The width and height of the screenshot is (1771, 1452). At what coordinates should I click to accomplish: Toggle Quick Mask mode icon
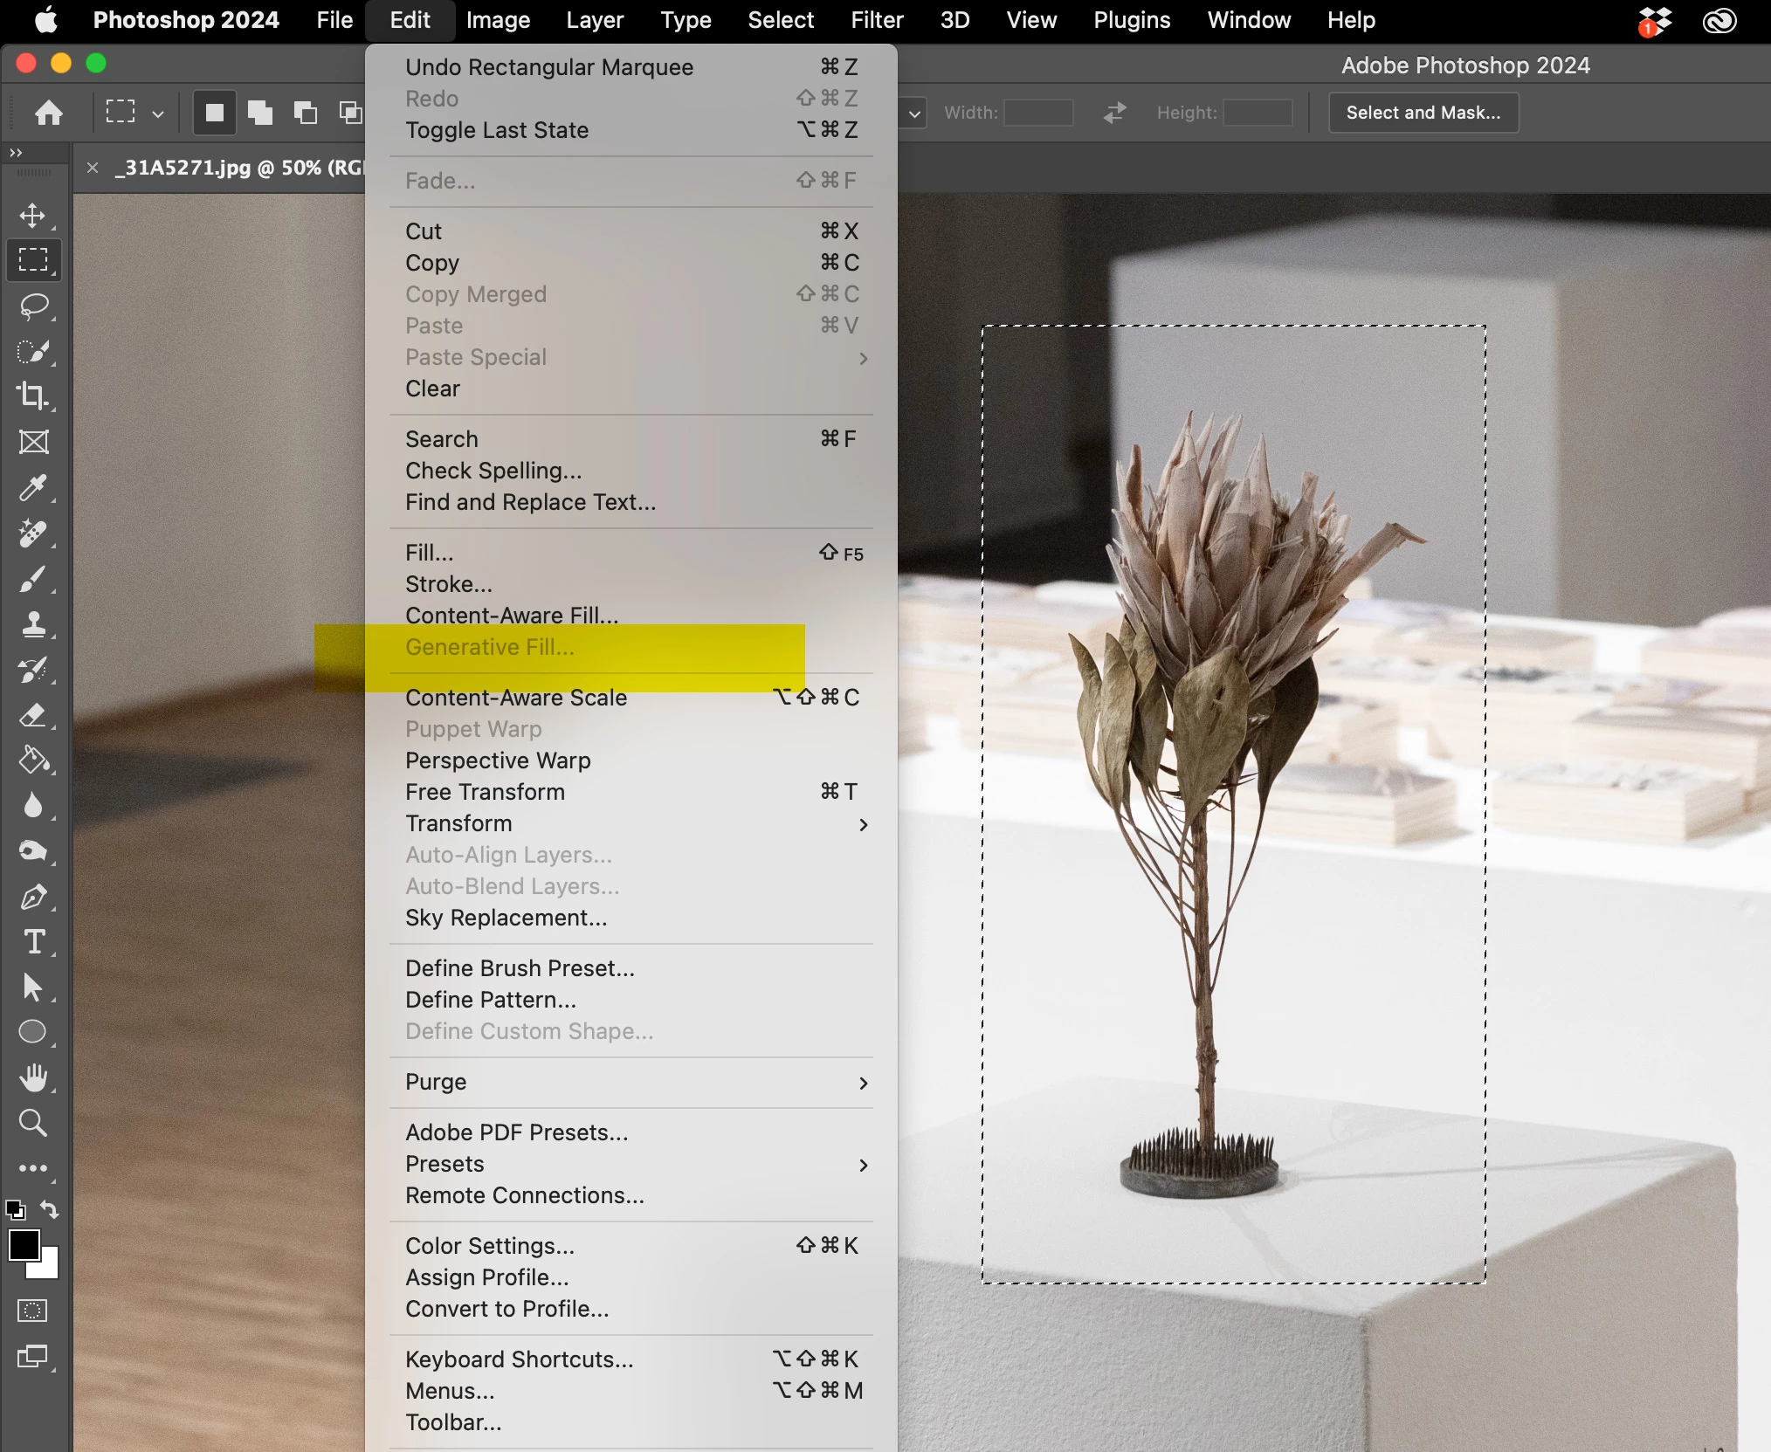32,1310
